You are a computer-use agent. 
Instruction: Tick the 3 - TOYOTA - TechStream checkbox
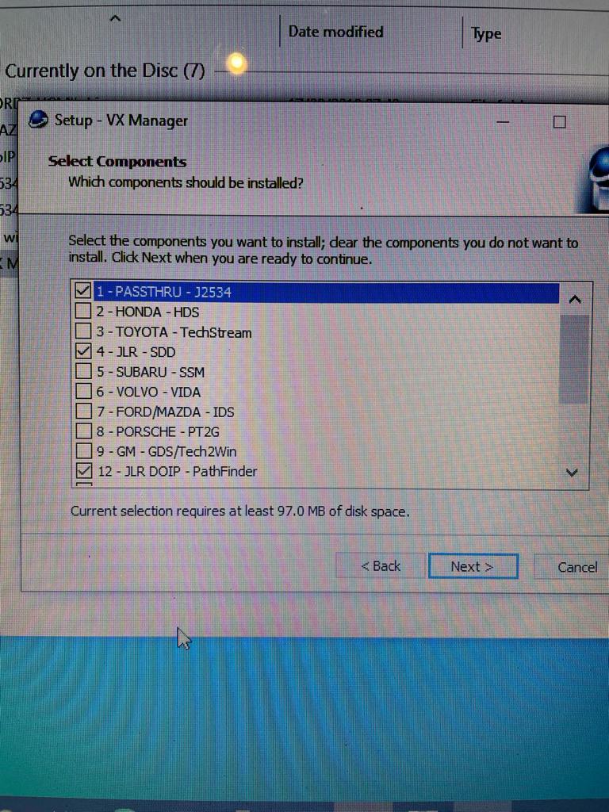[83, 331]
